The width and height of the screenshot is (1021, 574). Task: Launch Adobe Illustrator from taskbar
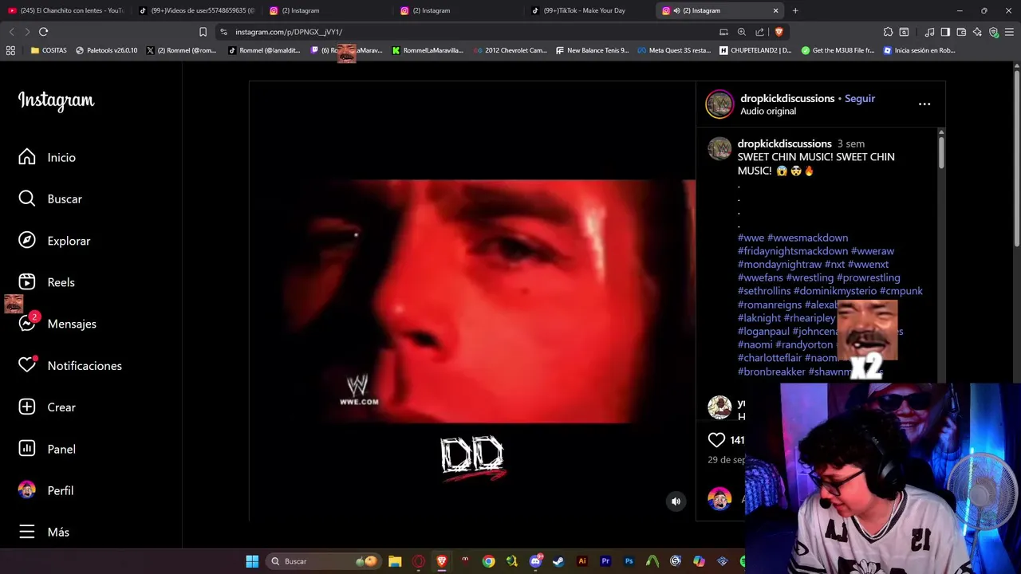581,561
